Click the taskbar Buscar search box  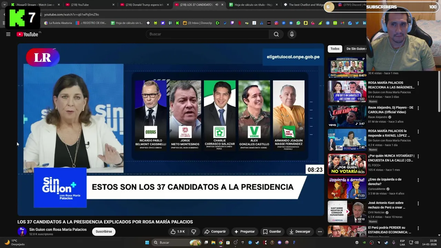(177, 242)
